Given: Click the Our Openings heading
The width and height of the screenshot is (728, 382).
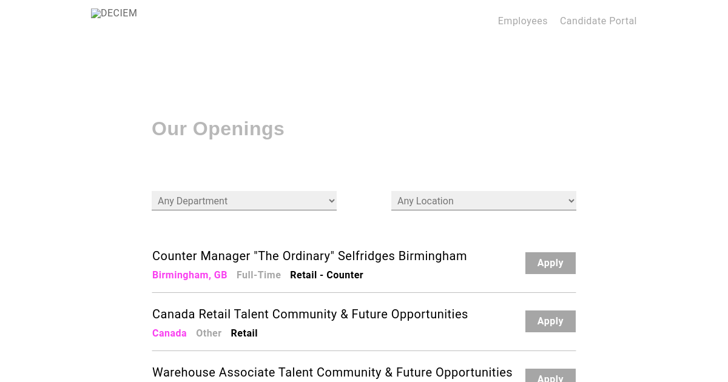Looking at the screenshot, I should pyautogui.click(x=218, y=129).
